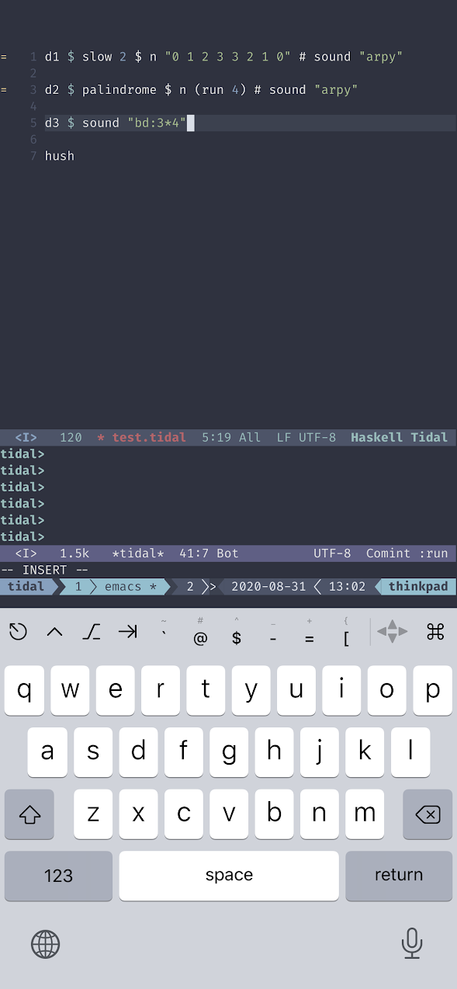Tap the globe keyboard switcher icon
This screenshot has height=989, width=457.
(x=45, y=944)
